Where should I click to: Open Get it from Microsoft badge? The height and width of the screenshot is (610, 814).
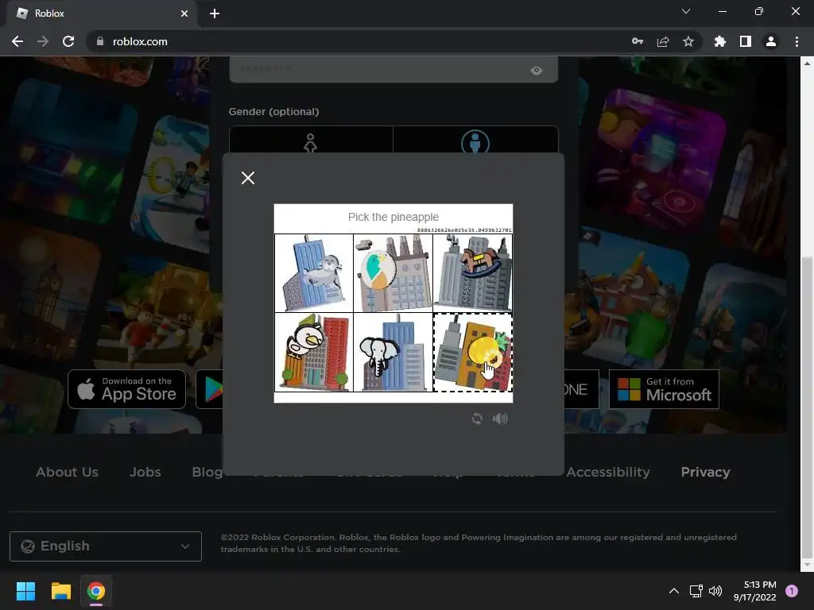[x=664, y=389]
